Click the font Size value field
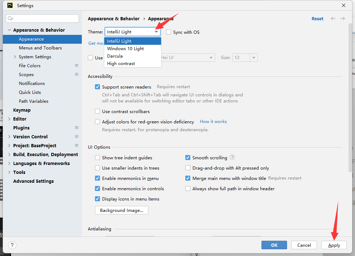Screen dimensions: 355x256 [241, 58]
